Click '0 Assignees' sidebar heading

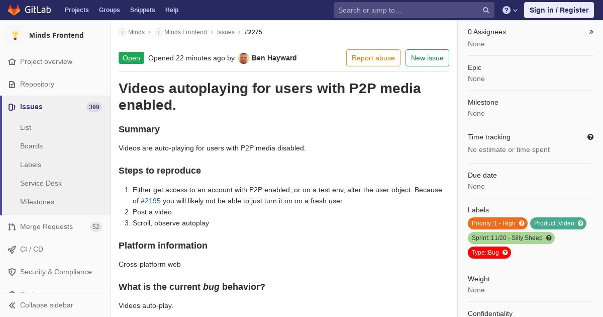point(487,32)
